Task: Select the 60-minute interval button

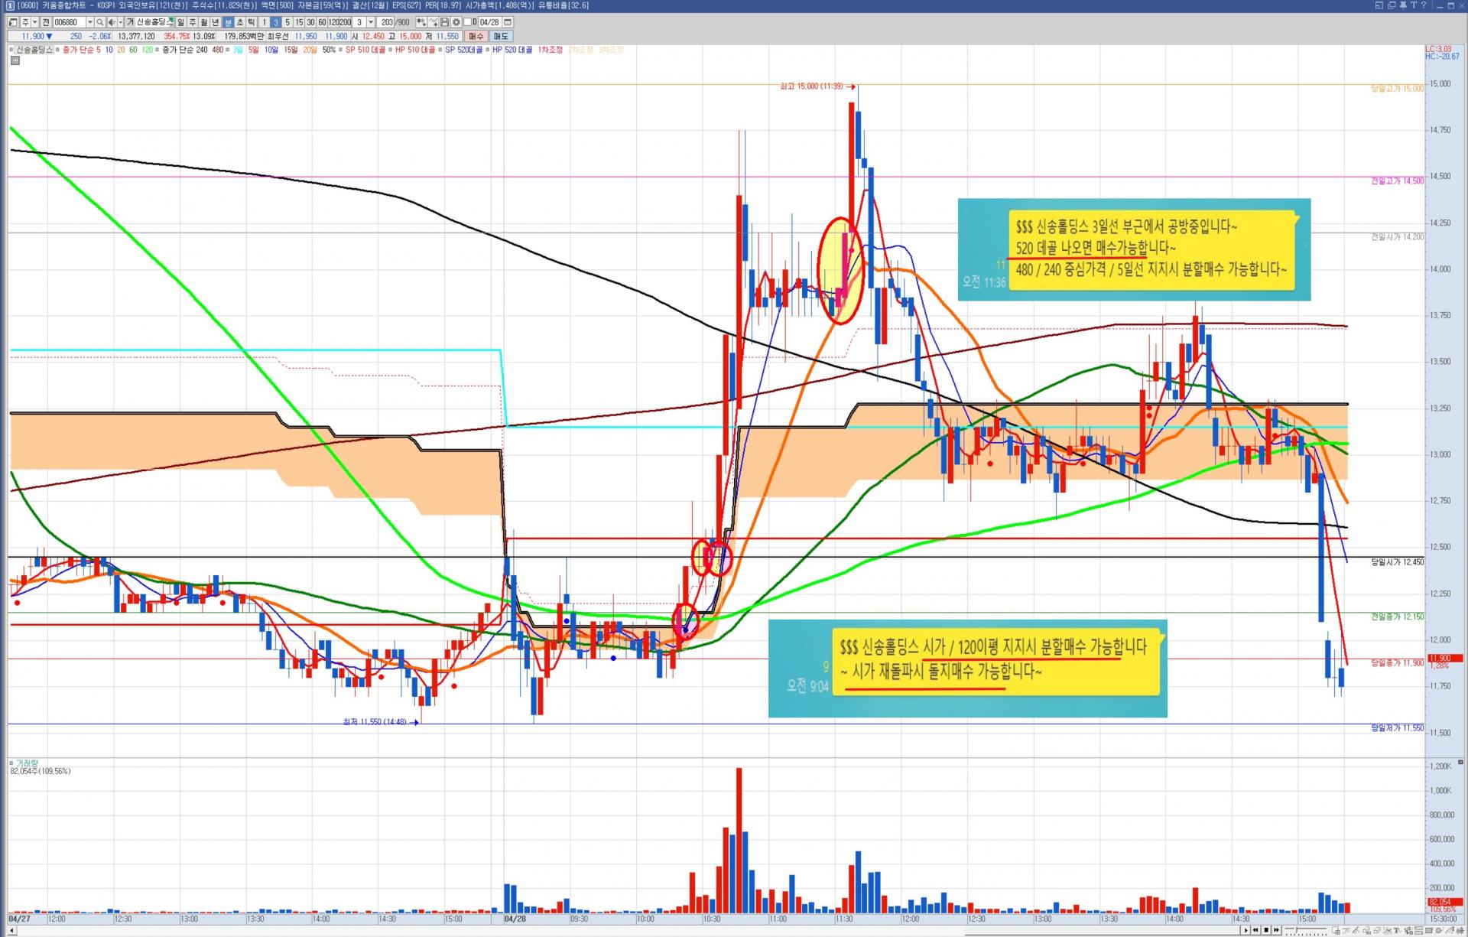Action: (x=322, y=22)
